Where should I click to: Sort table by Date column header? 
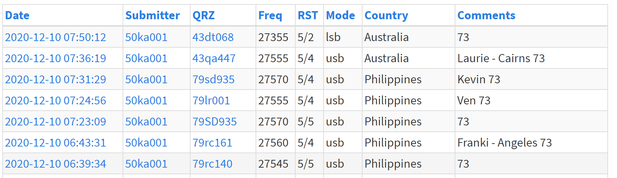(x=17, y=16)
